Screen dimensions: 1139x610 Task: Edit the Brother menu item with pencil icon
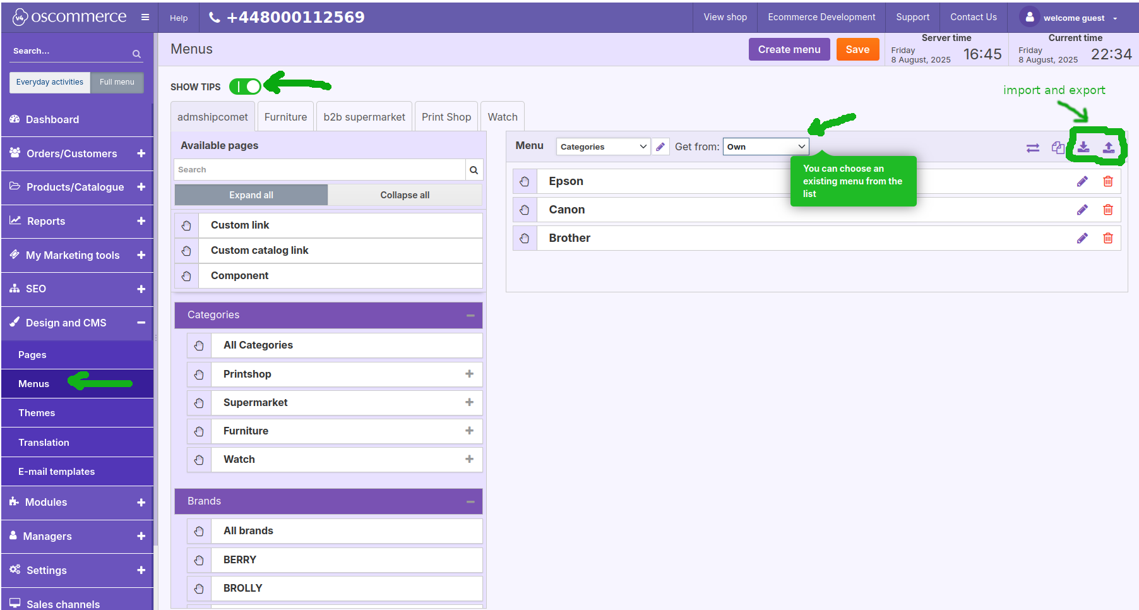pyautogui.click(x=1082, y=238)
